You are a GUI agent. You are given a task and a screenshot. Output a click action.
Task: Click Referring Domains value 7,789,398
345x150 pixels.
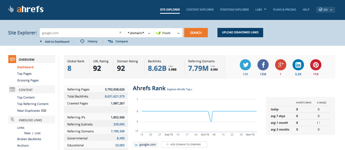(x=118, y=131)
